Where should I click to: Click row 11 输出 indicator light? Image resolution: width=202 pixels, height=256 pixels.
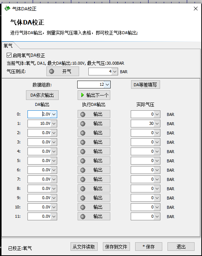[83, 217]
